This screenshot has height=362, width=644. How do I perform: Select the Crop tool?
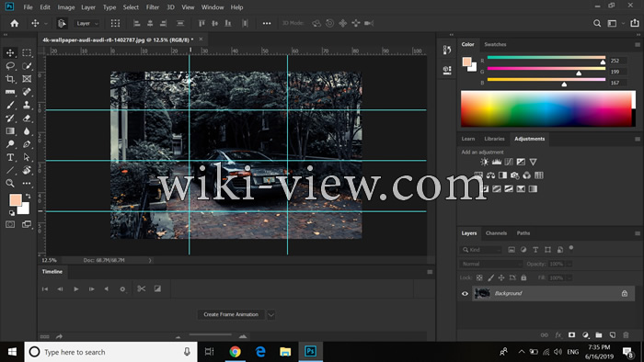10,79
